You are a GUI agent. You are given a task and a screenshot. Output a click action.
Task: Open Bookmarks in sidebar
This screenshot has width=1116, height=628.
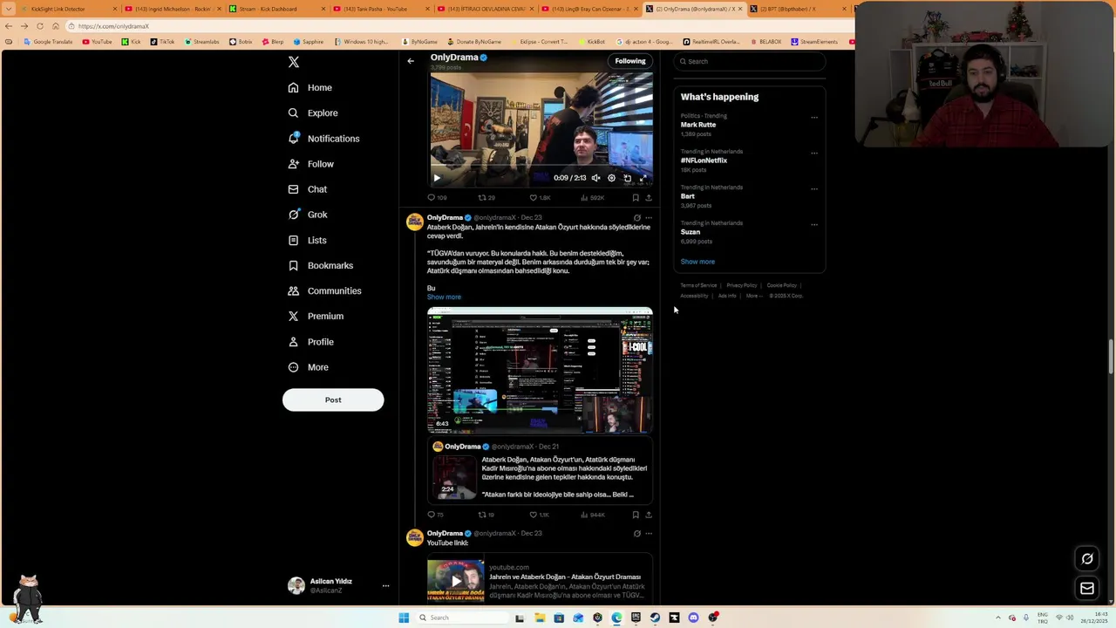click(x=321, y=265)
